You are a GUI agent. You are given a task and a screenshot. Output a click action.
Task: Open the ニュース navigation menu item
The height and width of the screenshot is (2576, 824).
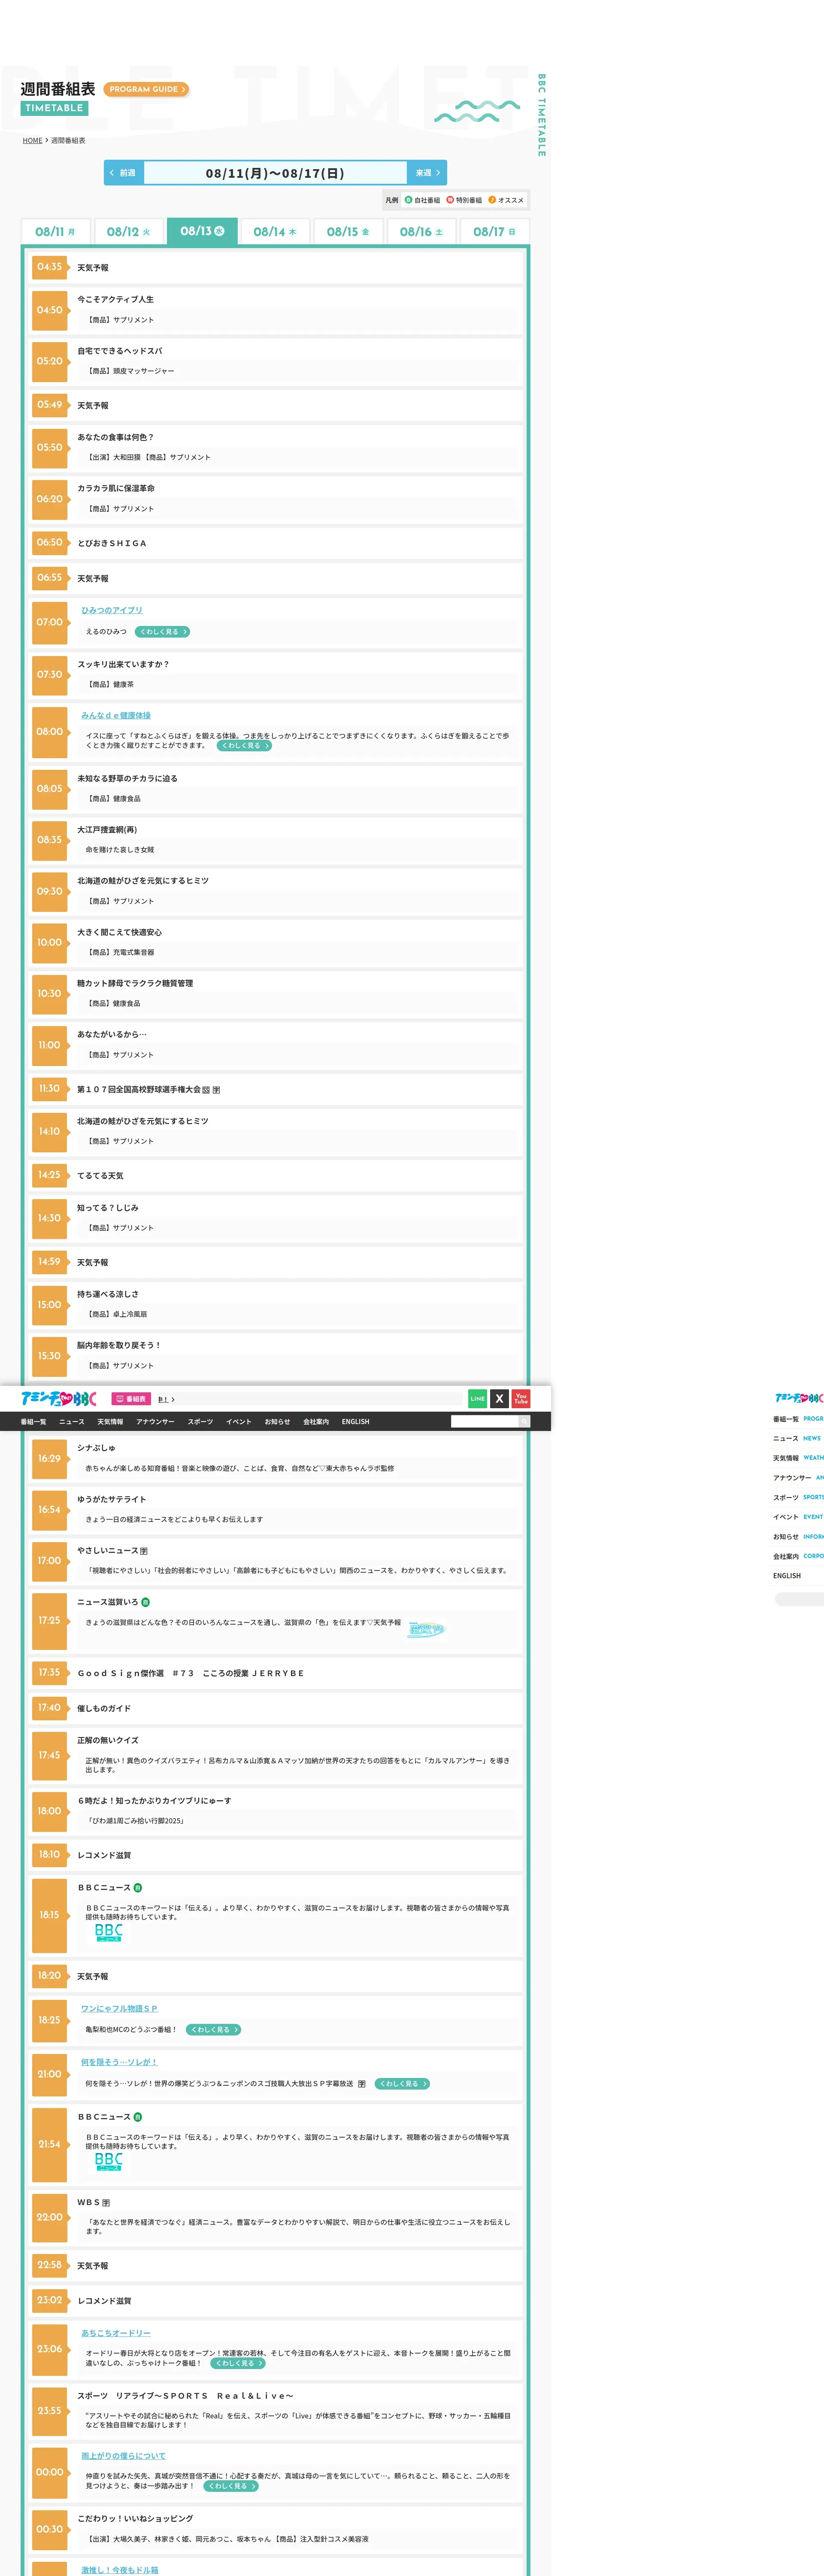point(72,1421)
